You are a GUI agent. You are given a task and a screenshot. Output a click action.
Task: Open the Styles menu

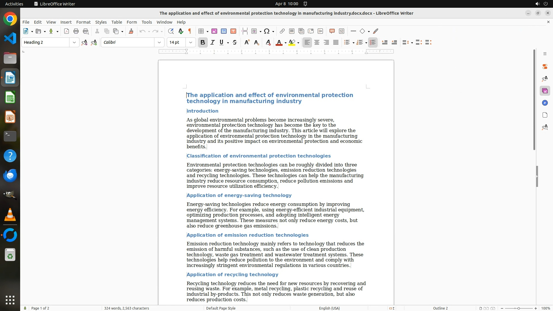101,22
